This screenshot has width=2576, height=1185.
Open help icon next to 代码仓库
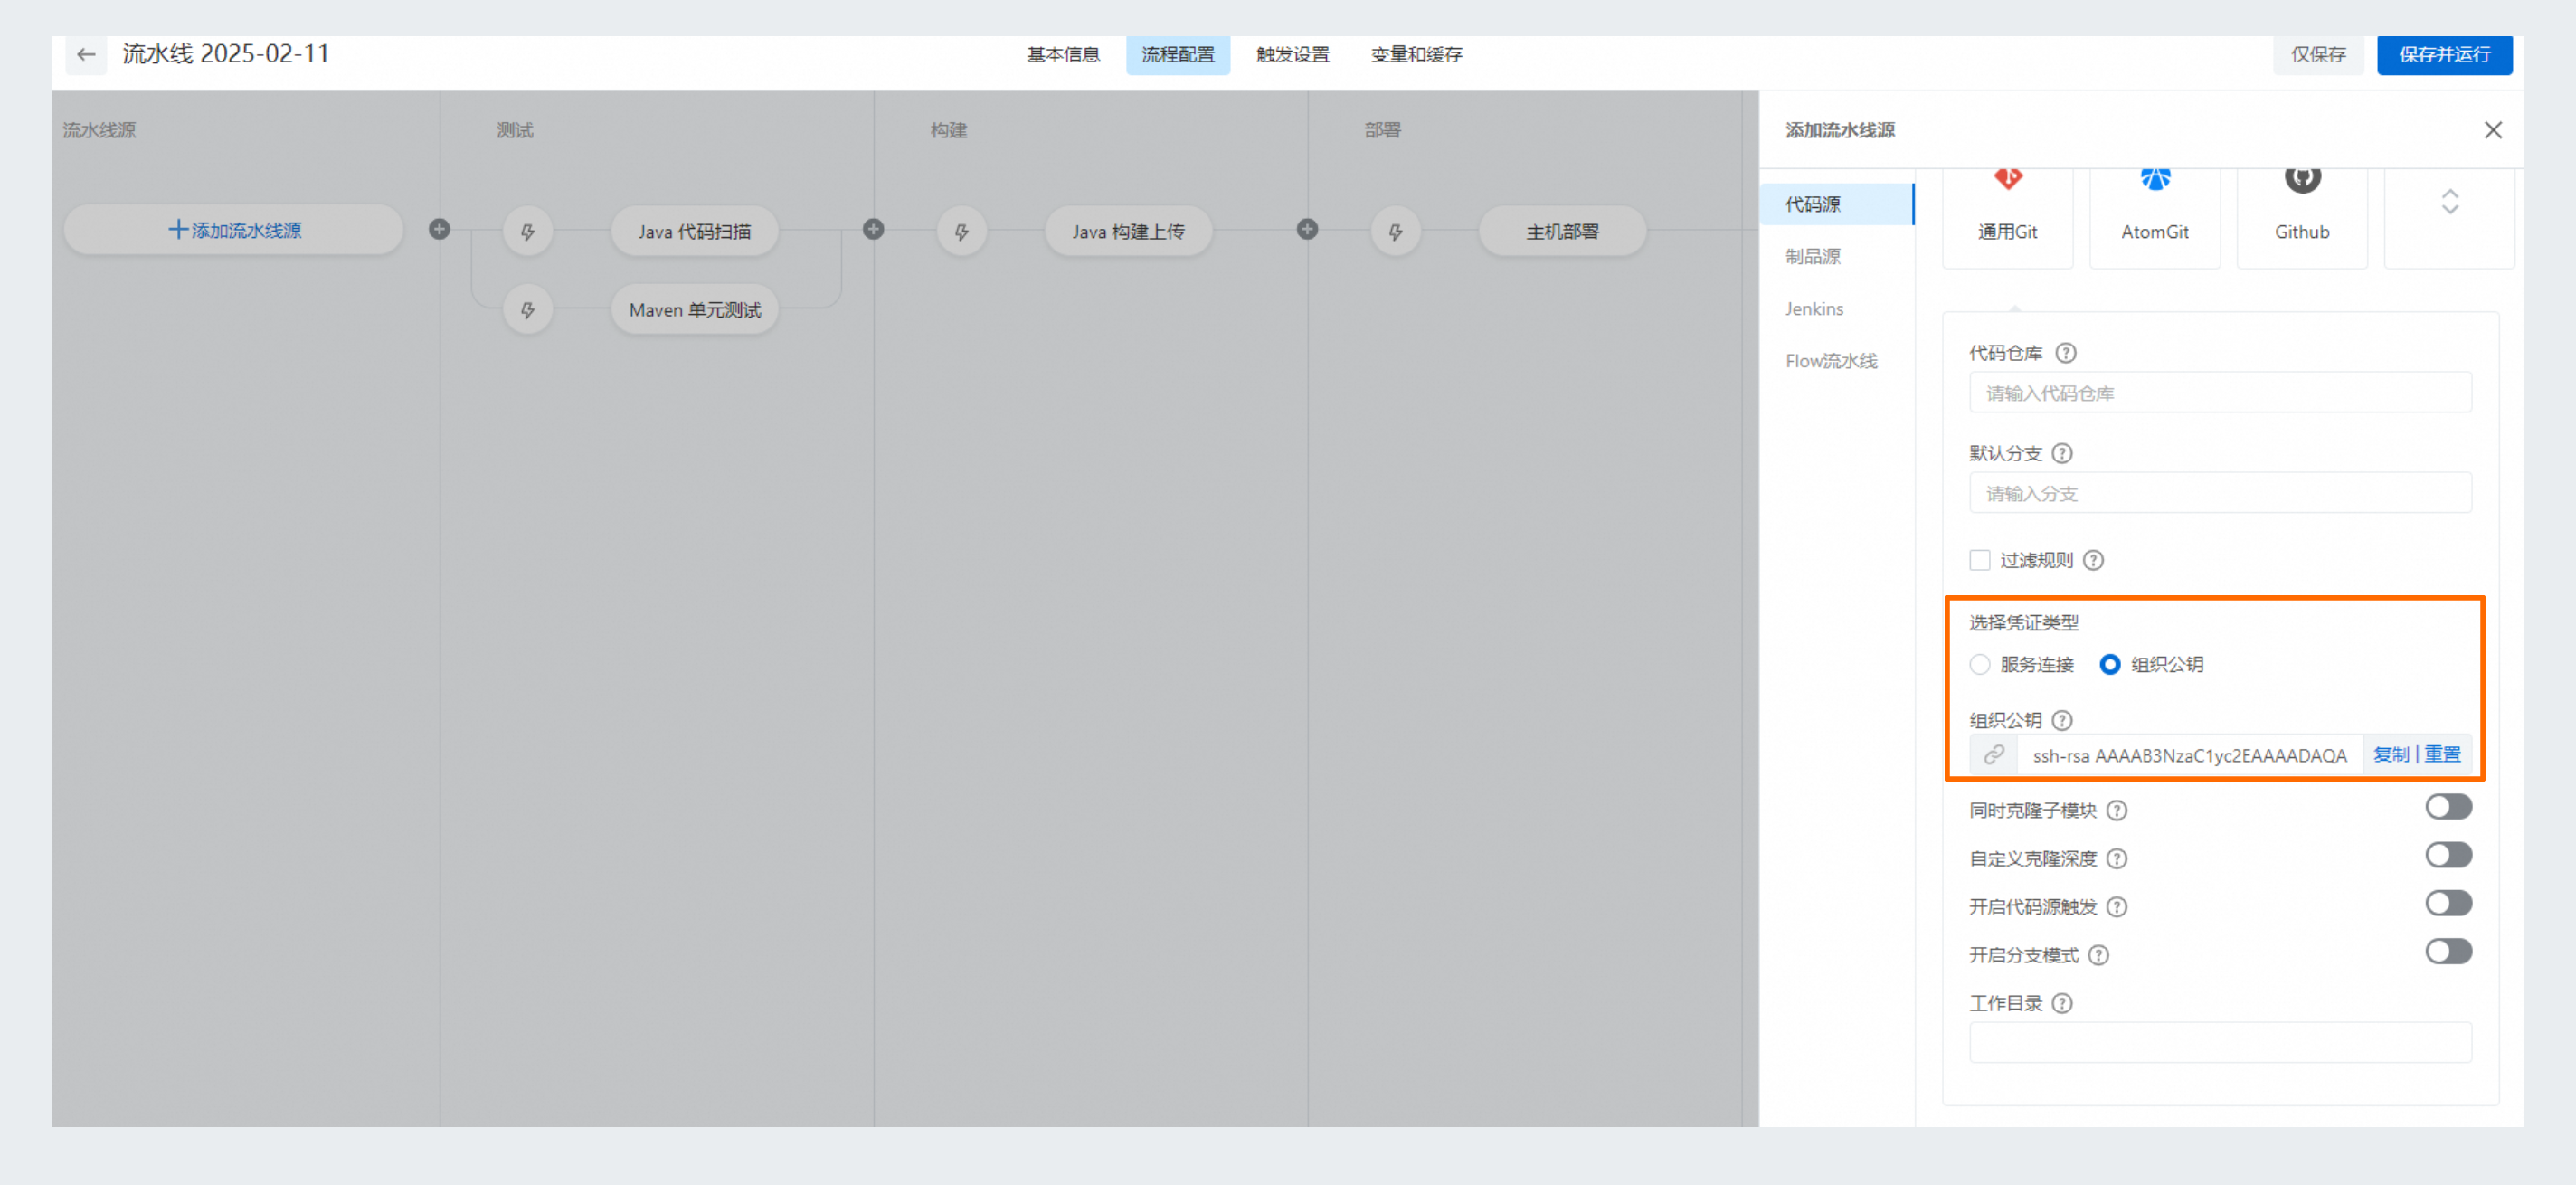(2066, 353)
